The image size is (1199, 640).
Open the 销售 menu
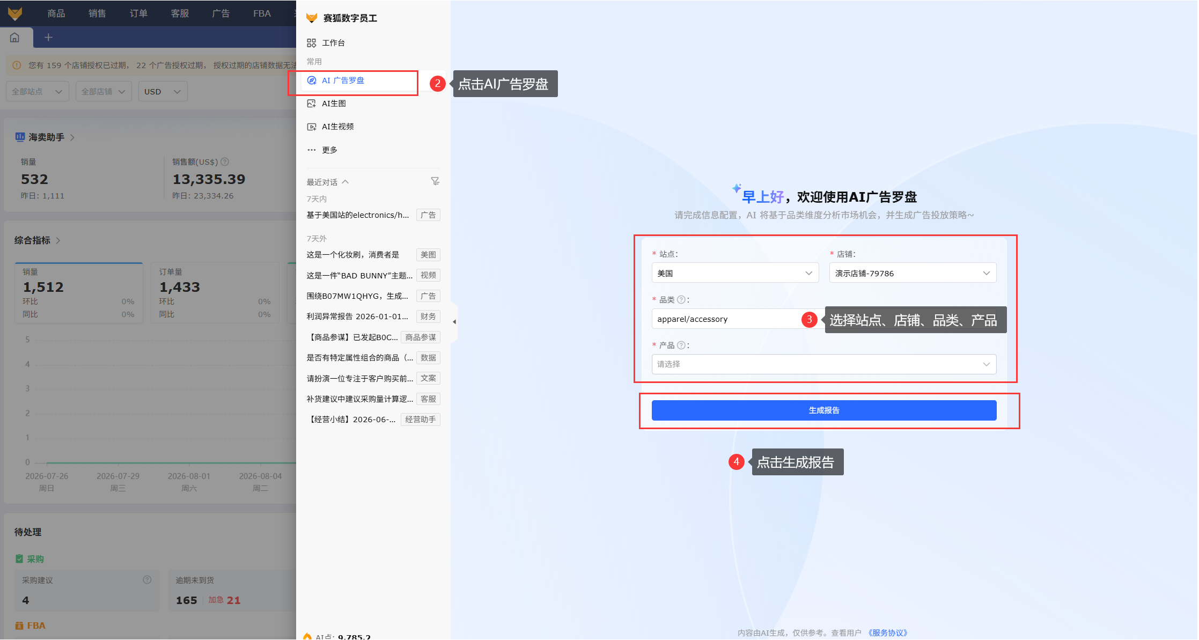click(x=97, y=13)
